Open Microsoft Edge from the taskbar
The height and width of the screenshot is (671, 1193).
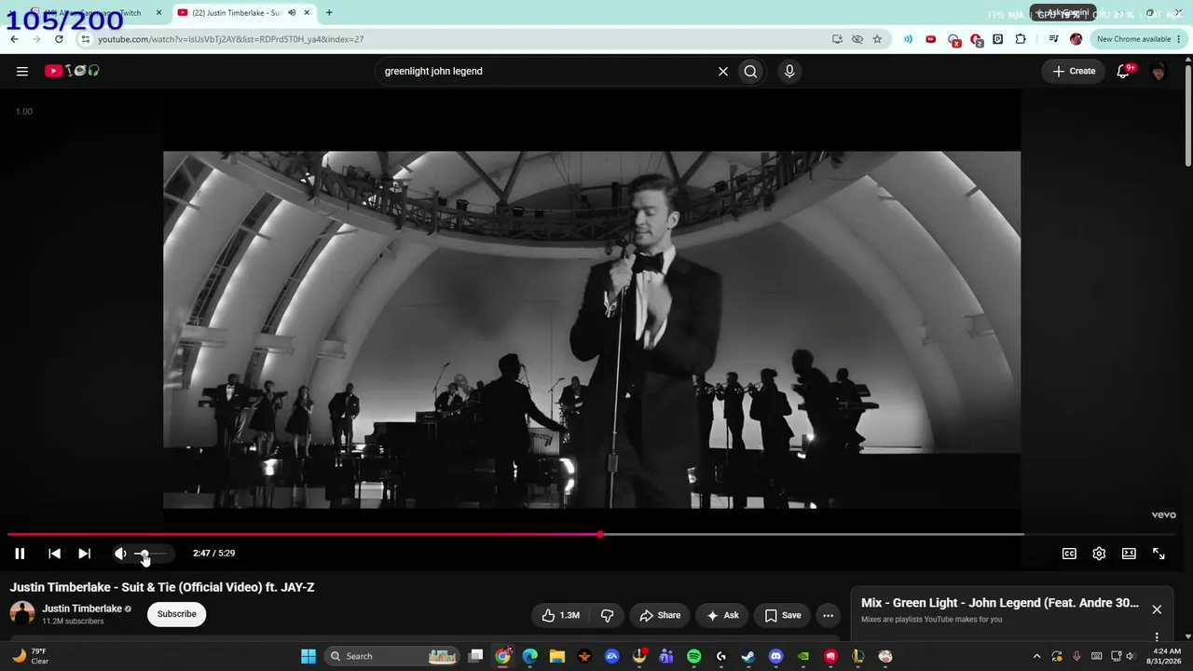point(529,656)
